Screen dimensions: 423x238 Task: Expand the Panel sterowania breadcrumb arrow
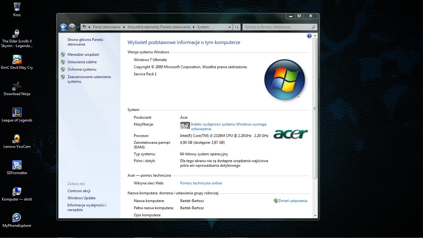coord(124,27)
